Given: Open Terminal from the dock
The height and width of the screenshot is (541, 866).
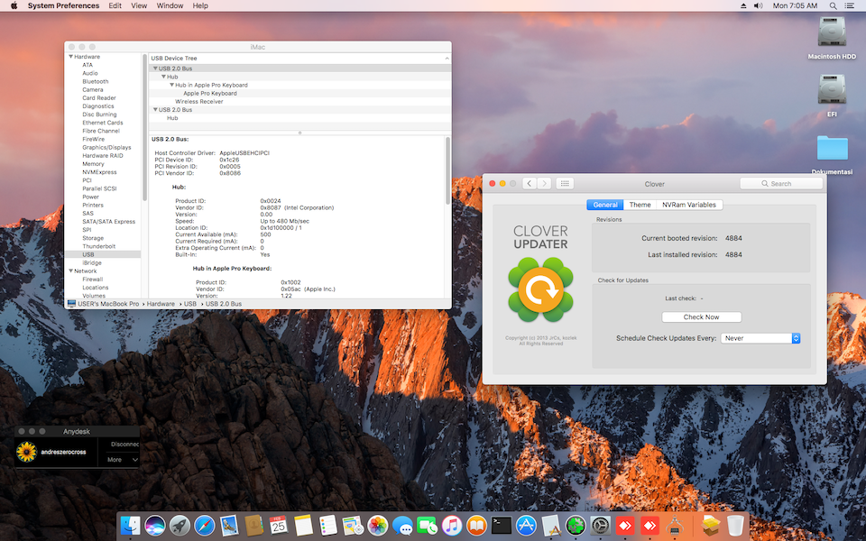Looking at the screenshot, I should tap(502, 526).
